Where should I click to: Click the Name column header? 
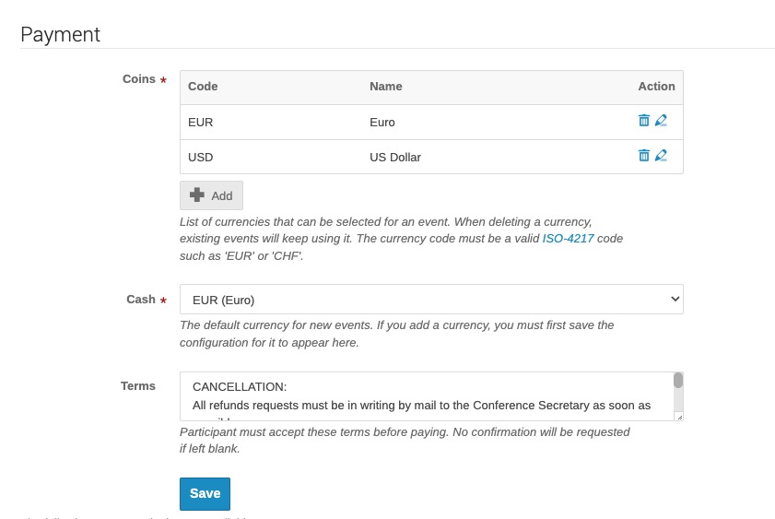(x=386, y=87)
